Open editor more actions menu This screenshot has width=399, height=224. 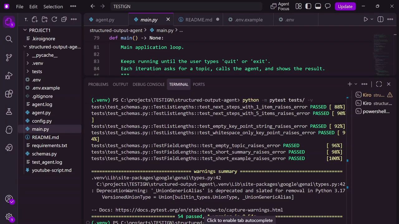coord(390,20)
